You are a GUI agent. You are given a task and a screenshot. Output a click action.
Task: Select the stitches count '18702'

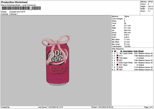tap(150, 2)
